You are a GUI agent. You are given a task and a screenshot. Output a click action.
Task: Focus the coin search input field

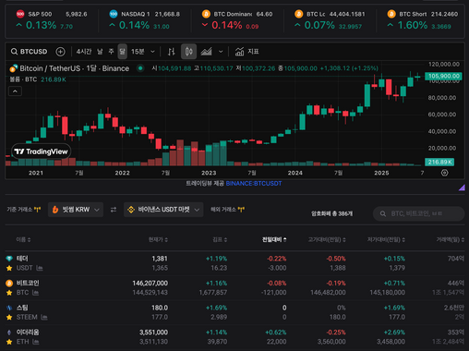pos(418,213)
